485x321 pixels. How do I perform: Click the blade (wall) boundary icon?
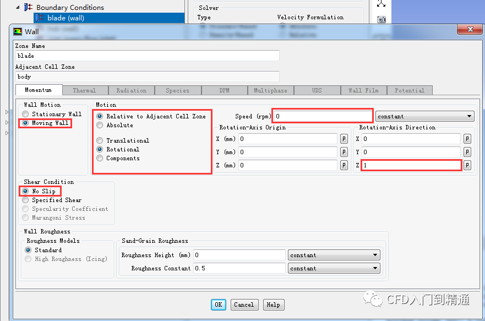click(x=40, y=18)
